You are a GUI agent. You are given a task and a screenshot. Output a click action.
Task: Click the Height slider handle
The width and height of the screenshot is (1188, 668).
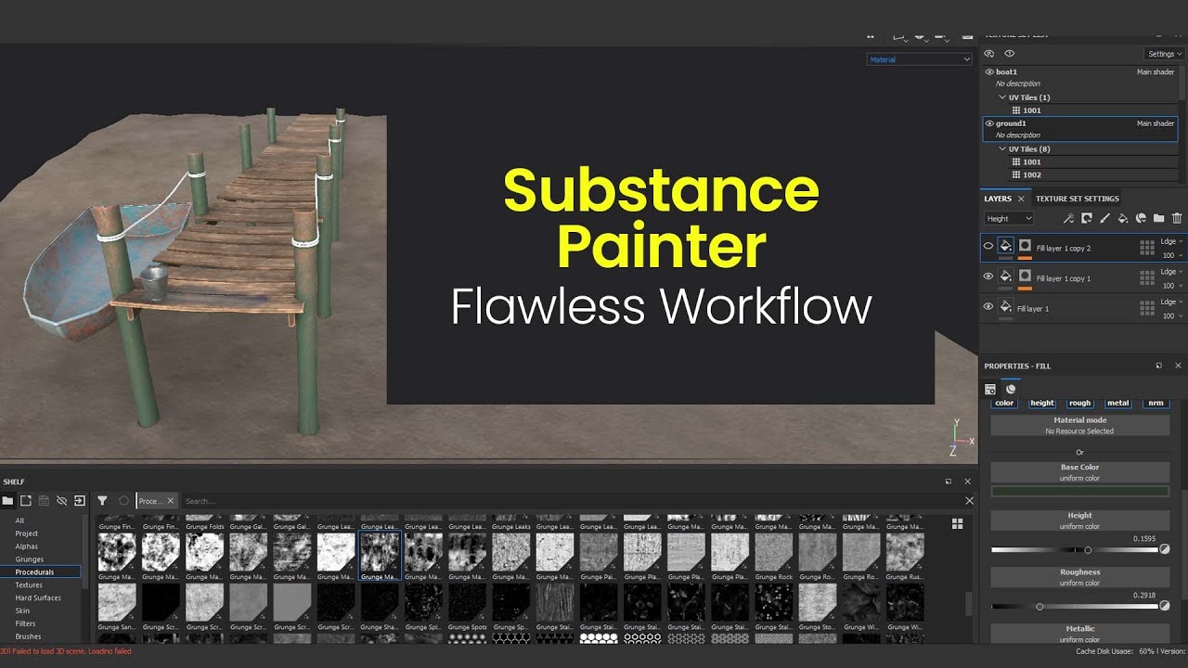point(1088,550)
